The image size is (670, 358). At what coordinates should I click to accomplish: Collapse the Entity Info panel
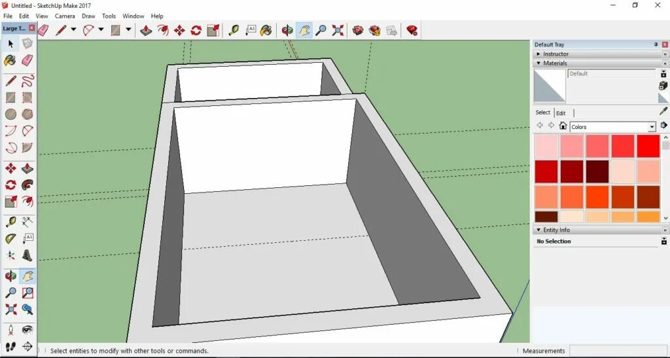538,230
